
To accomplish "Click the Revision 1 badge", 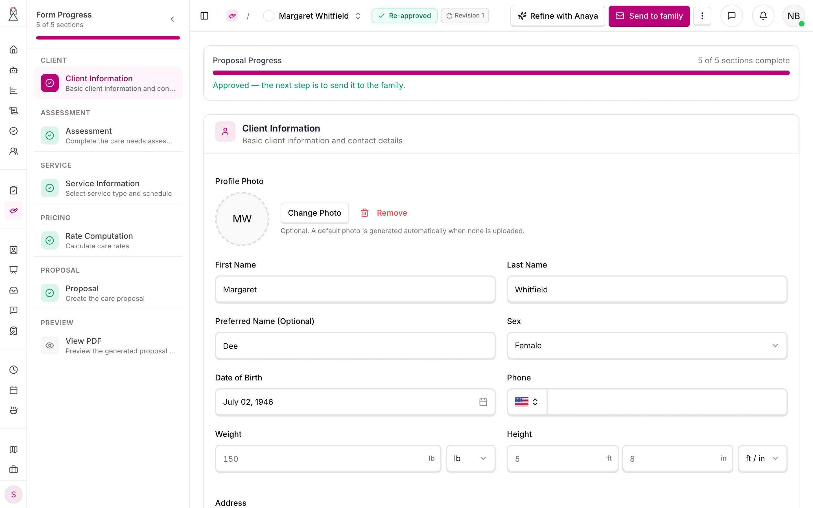I will coord(465,16).
